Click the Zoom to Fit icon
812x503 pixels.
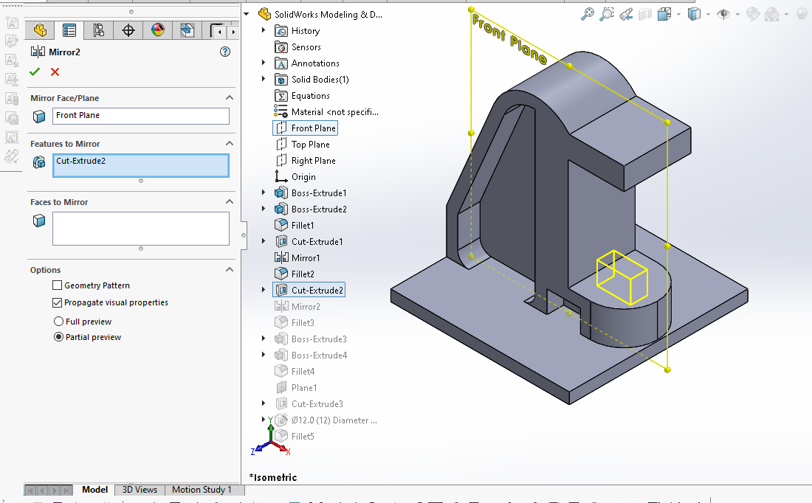588,14
